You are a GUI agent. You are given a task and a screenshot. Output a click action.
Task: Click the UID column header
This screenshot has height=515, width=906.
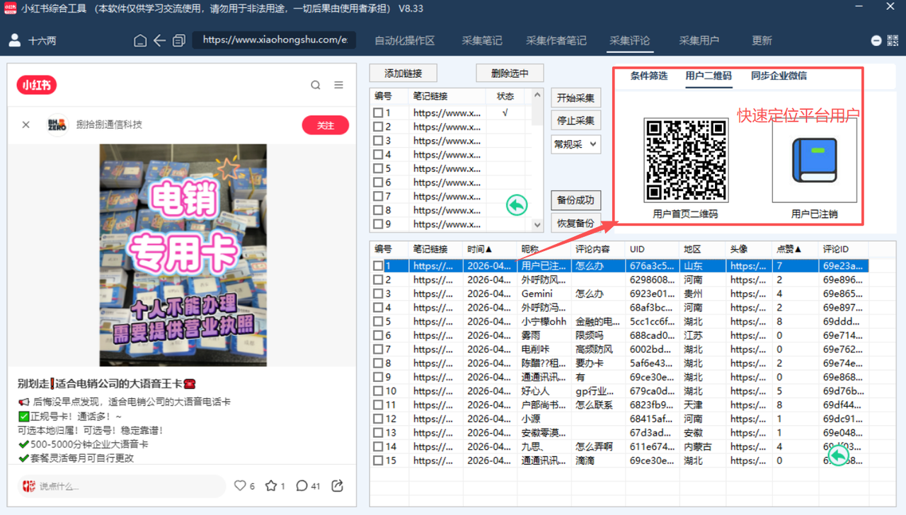tap(653, 250)
